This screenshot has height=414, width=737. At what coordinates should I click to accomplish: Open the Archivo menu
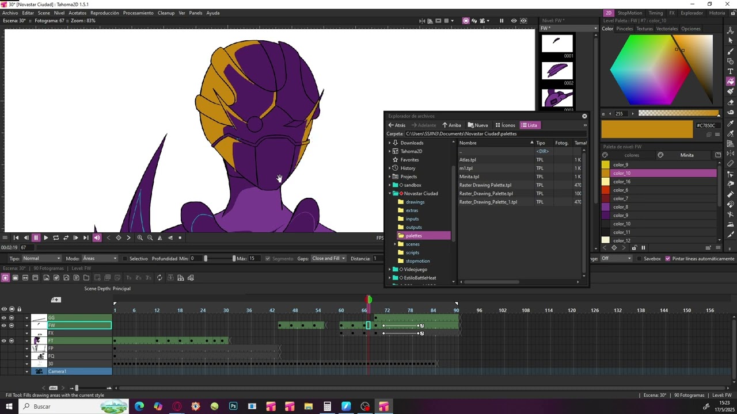point(10,13)
